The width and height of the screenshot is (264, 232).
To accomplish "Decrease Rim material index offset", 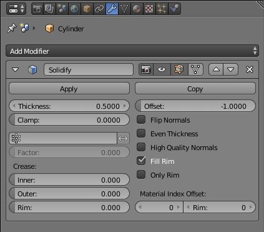I will click(x=188, y=207).
